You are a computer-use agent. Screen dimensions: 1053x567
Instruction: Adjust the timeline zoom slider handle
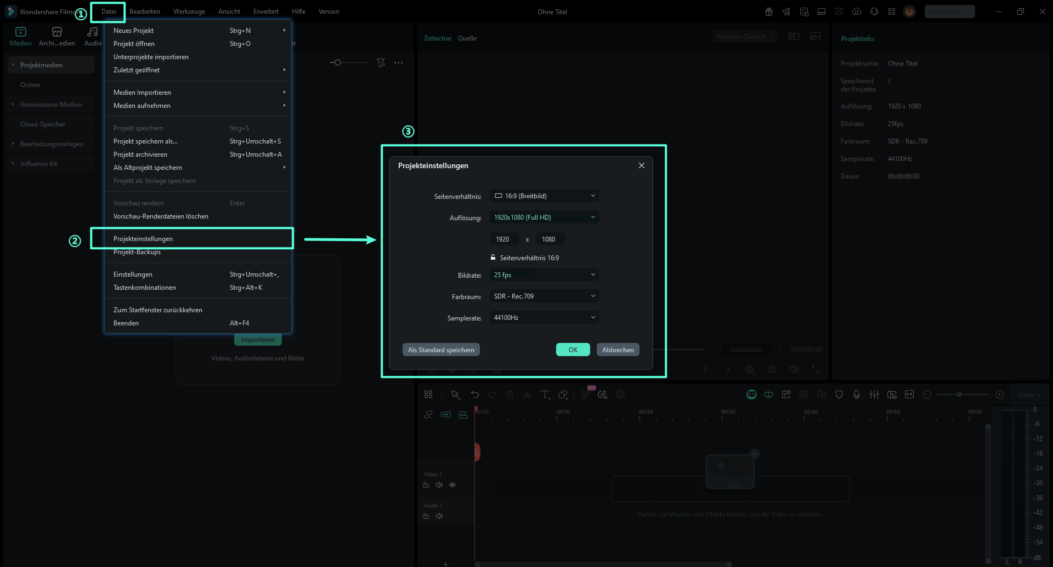click(x=959, y=394)
